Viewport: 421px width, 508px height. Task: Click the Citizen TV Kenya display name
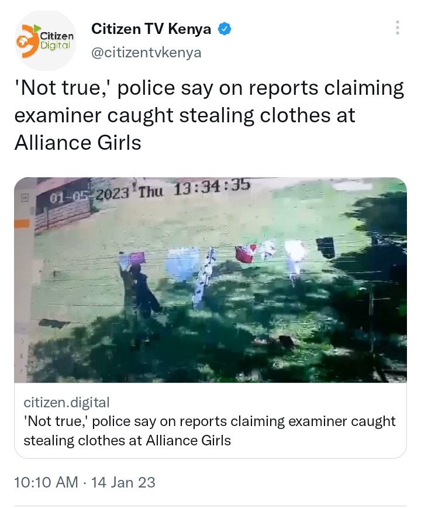click(x=151, y=29)
